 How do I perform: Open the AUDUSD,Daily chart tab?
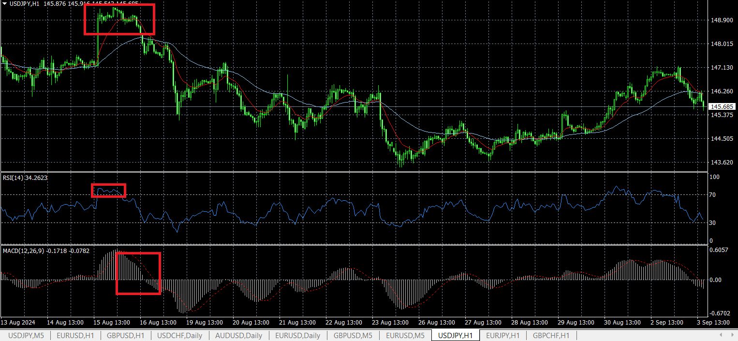point(239,335)
